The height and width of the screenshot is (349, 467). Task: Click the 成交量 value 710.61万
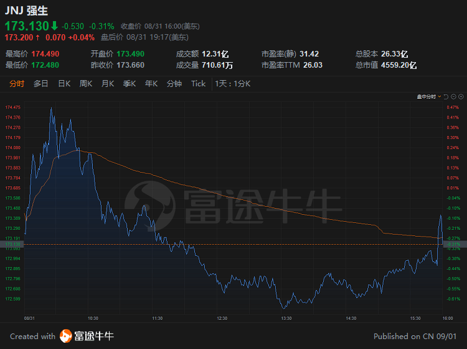(x=217, y=65)
